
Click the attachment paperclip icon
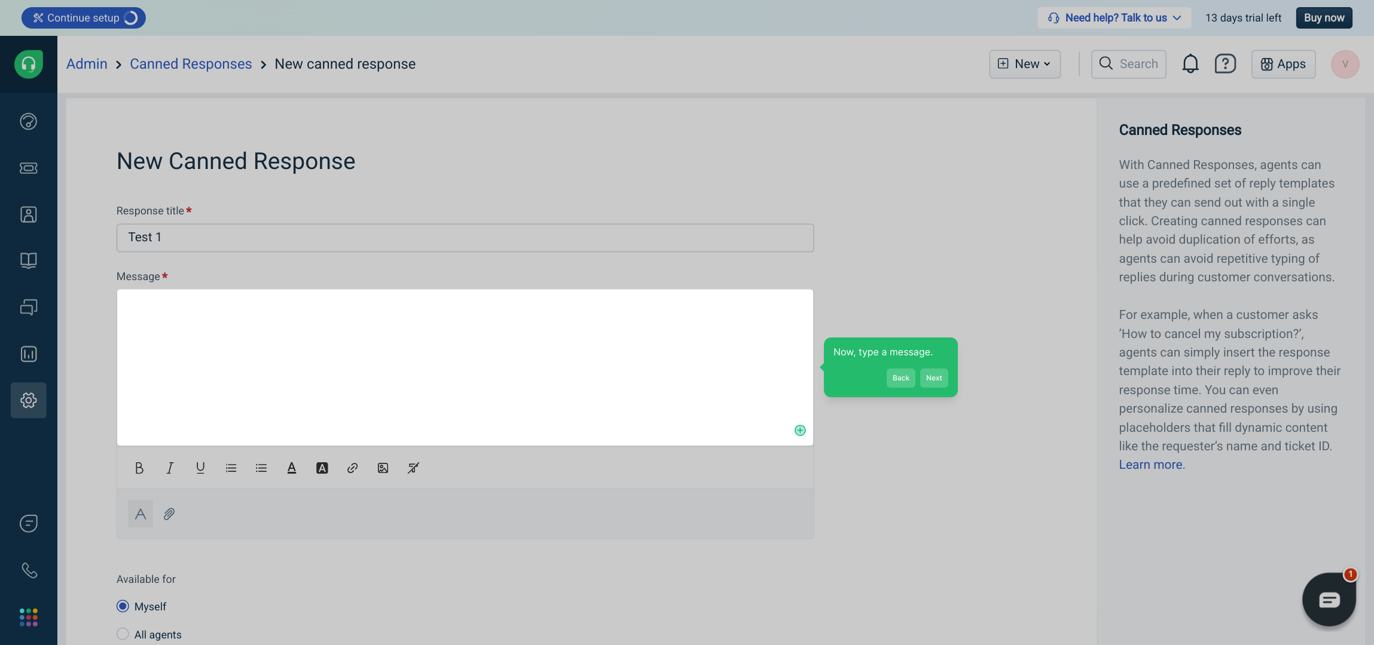tap(169, 514)
